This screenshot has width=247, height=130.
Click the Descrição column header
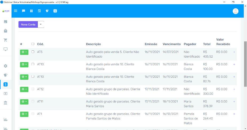(x=93, y=44)
